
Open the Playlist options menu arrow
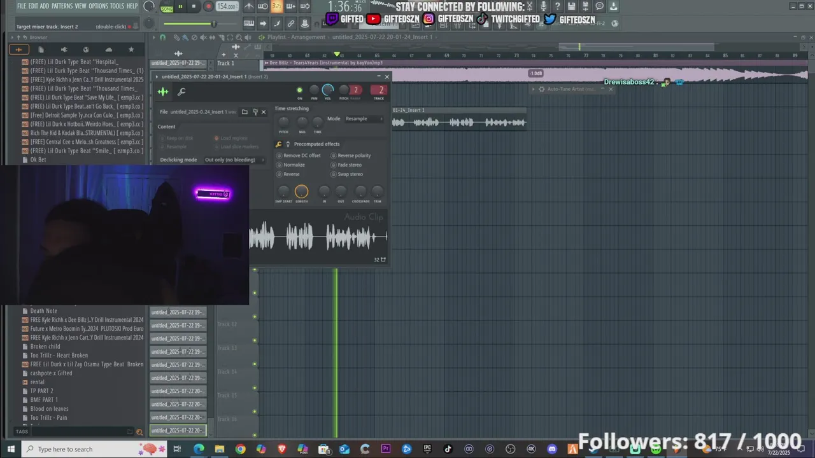[x=154, y=38]
